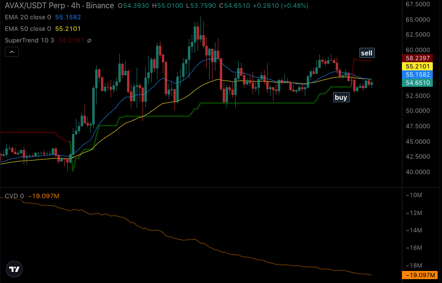The height and width of the screenshot is (283, 442).
Task: Click the +0.2610 (+0.48%) change value
Action: [x=281, y=6]
